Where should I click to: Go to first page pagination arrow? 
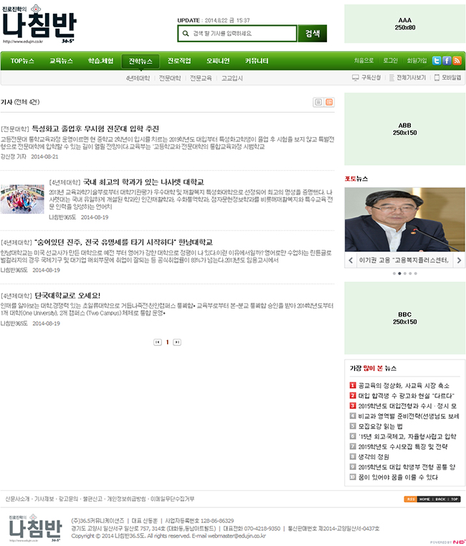coord(157,342)
